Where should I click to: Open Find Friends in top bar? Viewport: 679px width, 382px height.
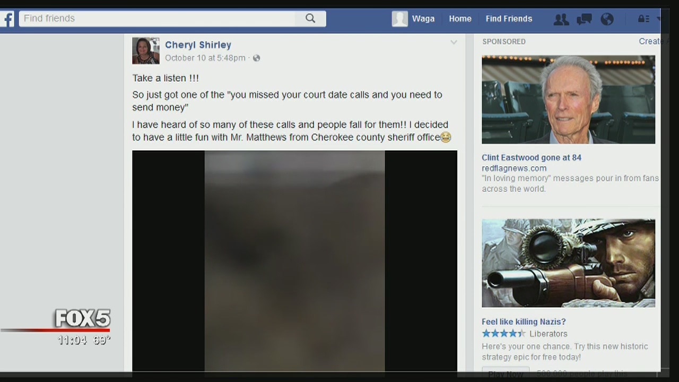coord(509,19)
